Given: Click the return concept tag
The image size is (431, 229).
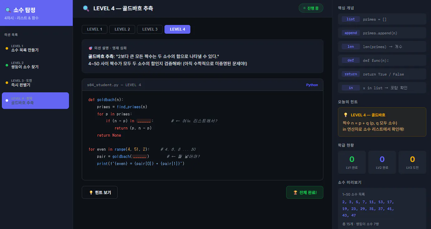Looking at the screenshot, I should click(x=351, y=74).
